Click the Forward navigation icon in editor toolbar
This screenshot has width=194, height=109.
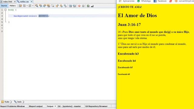pyautogui.click(x=30, y=6)
